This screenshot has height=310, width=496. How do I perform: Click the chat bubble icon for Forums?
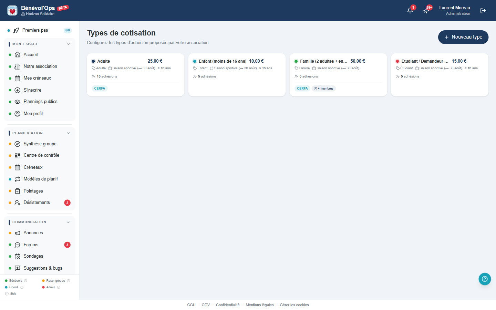click(18, 245)
